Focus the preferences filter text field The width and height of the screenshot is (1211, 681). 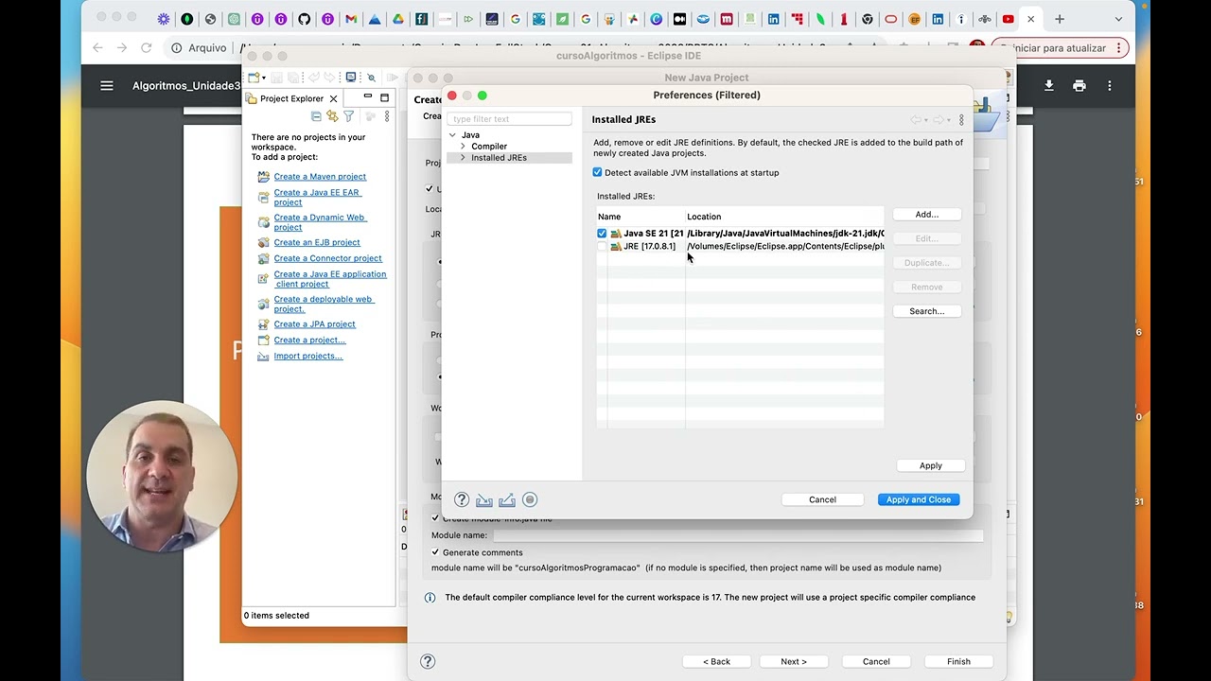tap(510, 119)
